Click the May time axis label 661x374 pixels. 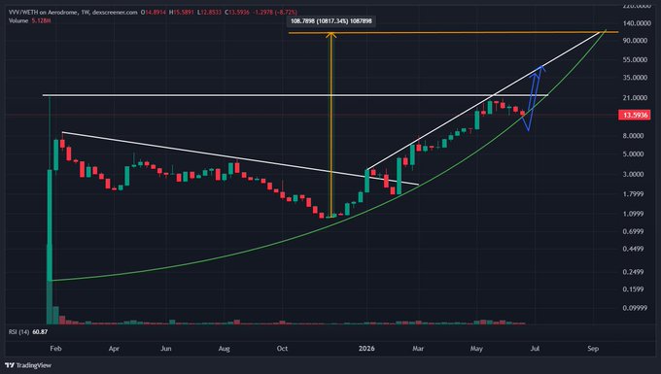tap(476, 349)
